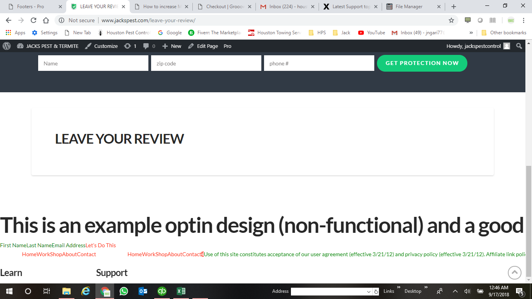Show hidden system tray icons

(455, 291)
